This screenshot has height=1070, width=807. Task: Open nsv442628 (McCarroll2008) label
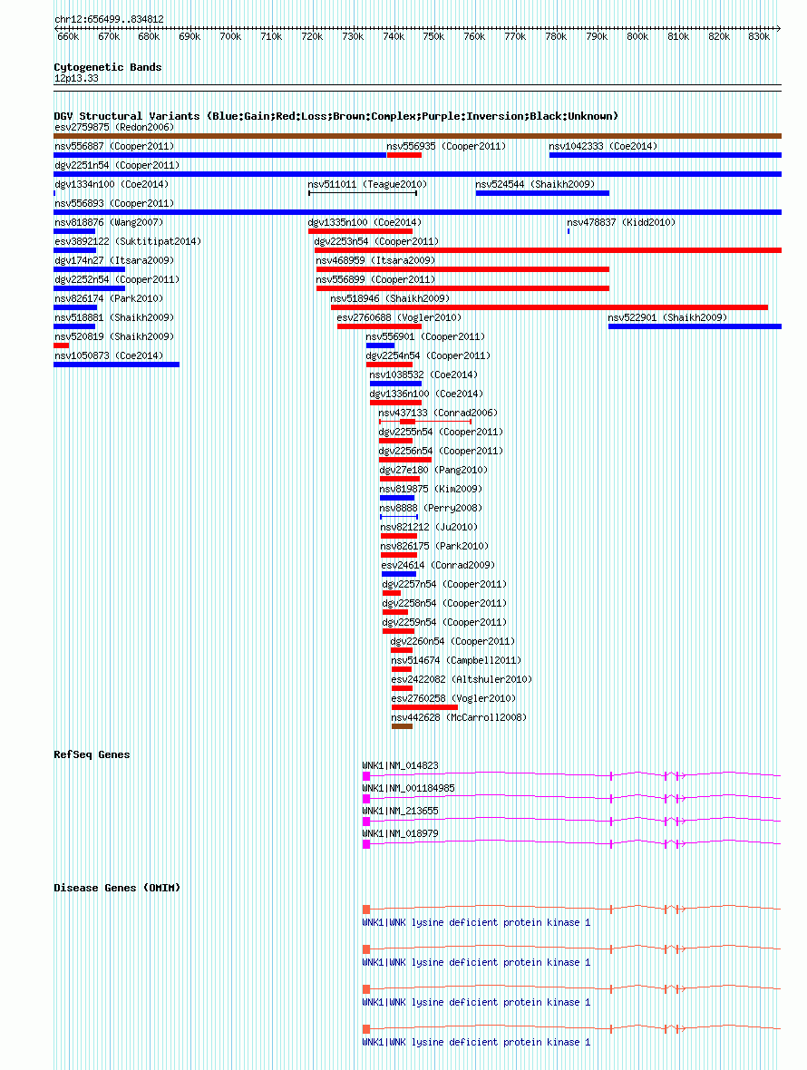pyautogui.click(x=459, y=720)
